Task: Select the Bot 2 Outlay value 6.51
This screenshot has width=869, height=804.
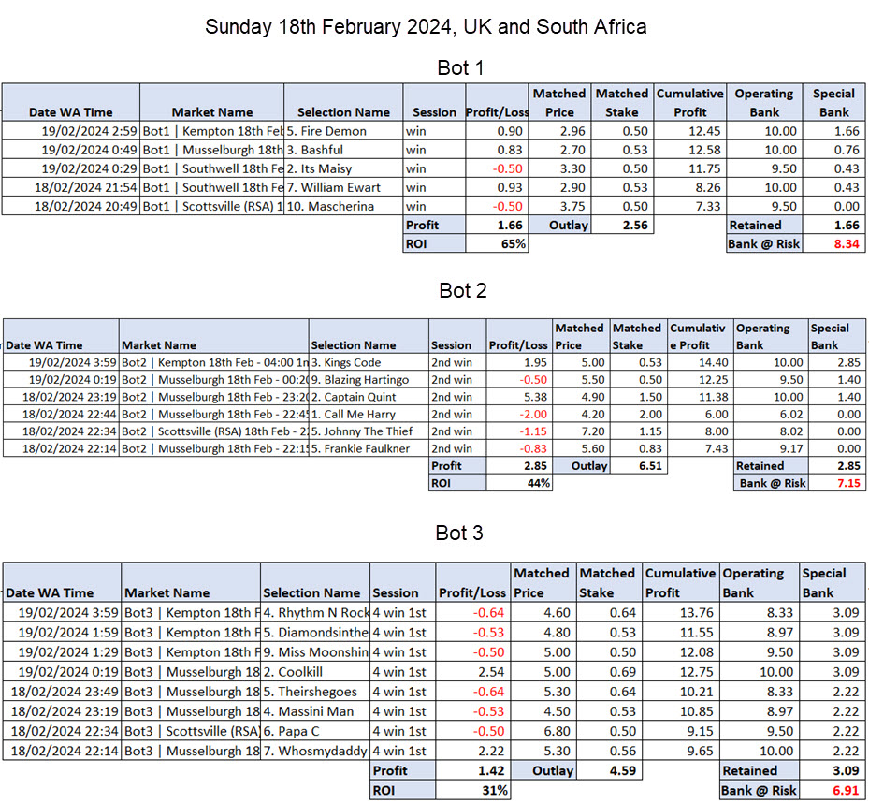Action: point(636,466)
